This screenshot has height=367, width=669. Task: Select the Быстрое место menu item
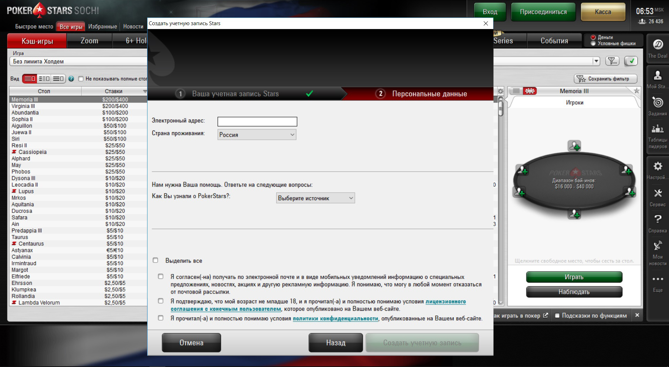click(34, 27)
